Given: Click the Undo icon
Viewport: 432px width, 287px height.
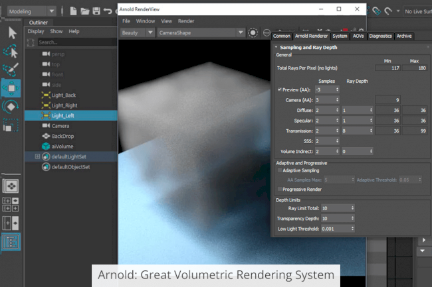Looking at the screenshot, I should coord(108,11).
